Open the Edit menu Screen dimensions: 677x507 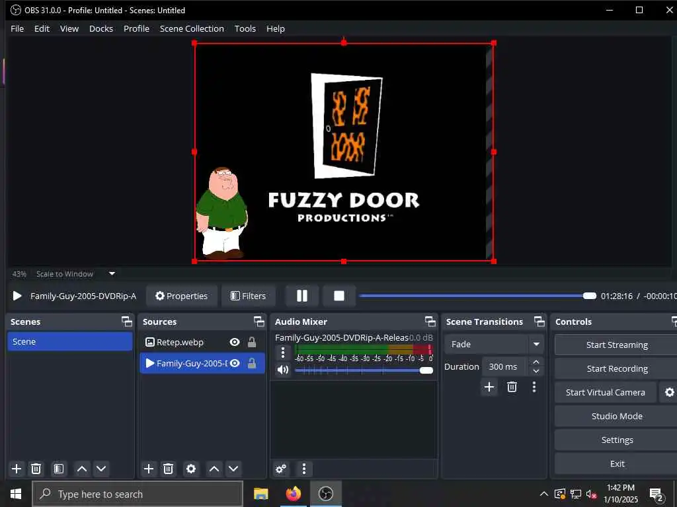coord(42,28)
